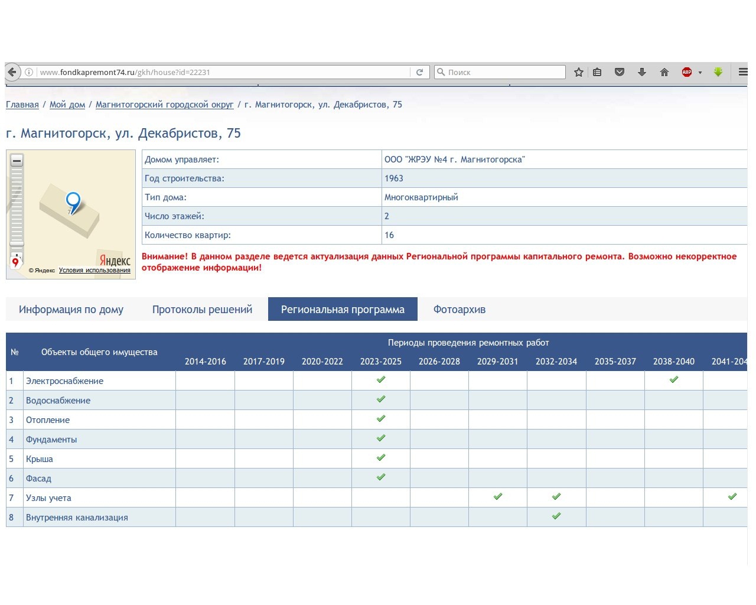
Task: Click the browser back arrow button
Action: coord(12,72)
